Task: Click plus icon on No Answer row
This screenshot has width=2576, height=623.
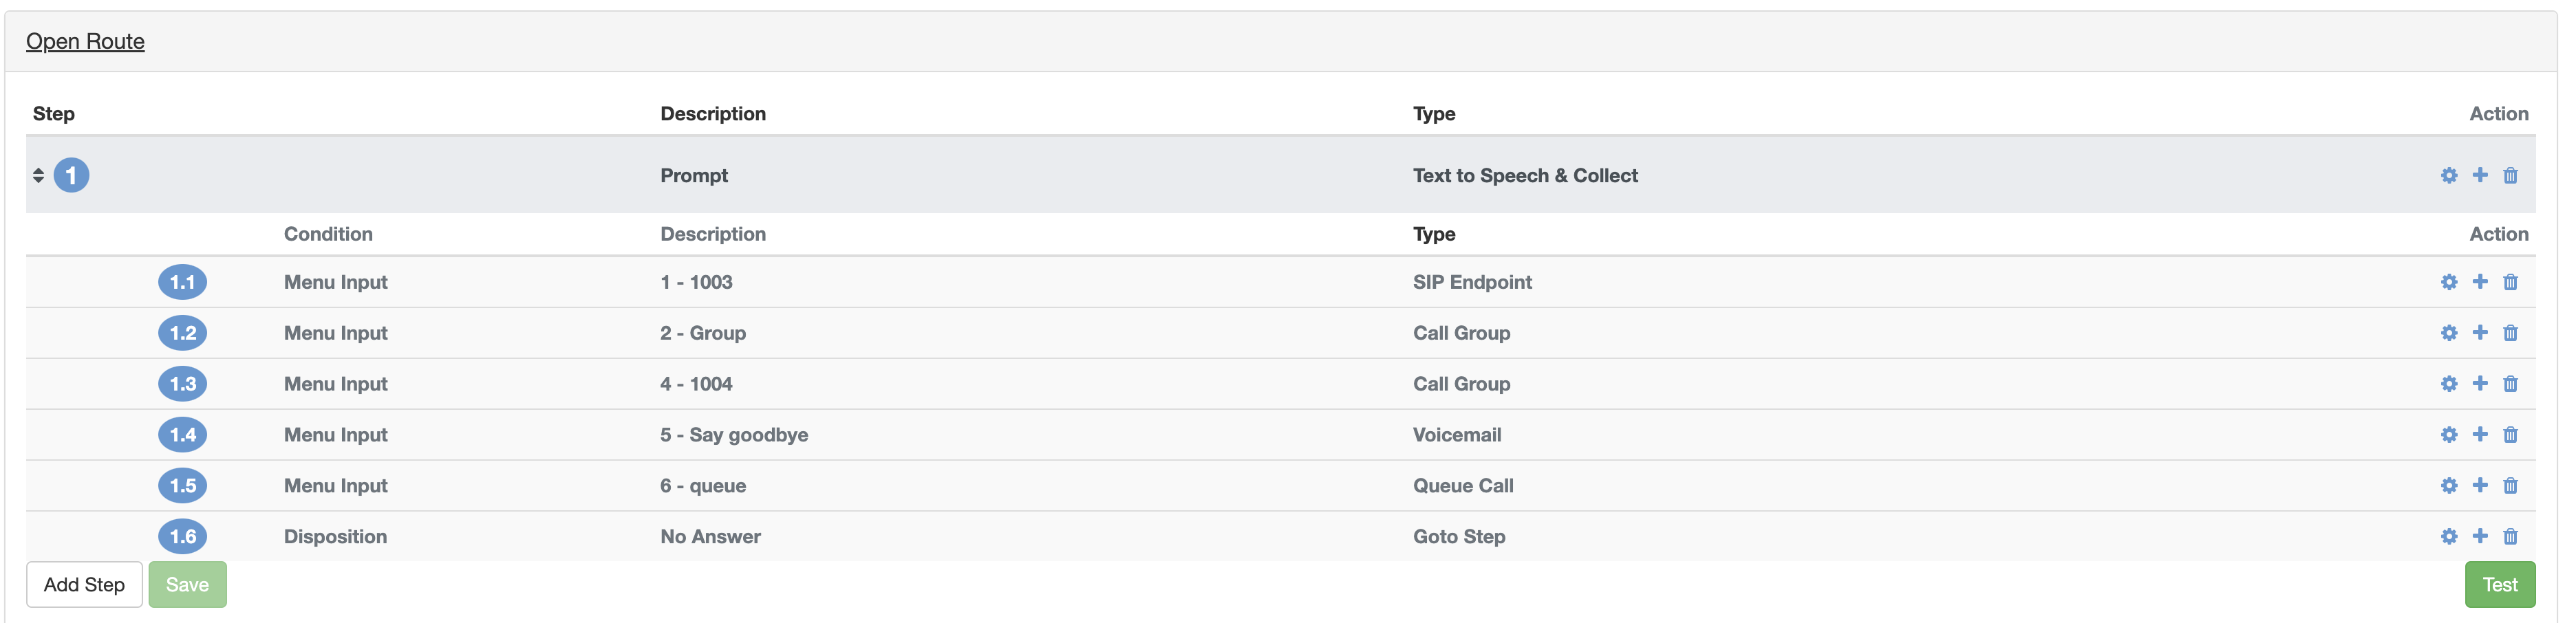Action: pyautogui.click(x=2480, y=537)
